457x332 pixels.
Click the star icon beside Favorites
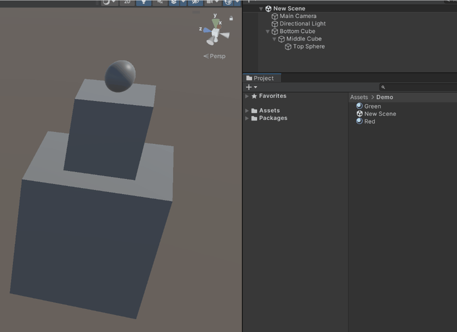254,96
